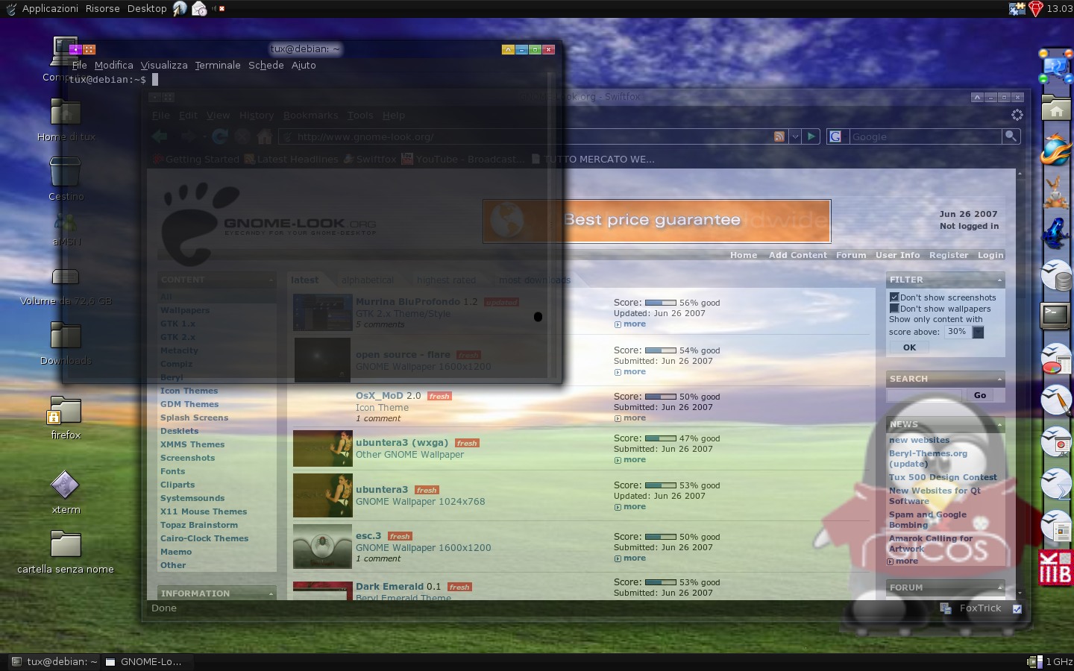Image resolution: width=1074 pixels, height=671 pixels.
Task: Open the Modifica menu in the terminal
Action: pyautogui.click(x=113, y=66)
